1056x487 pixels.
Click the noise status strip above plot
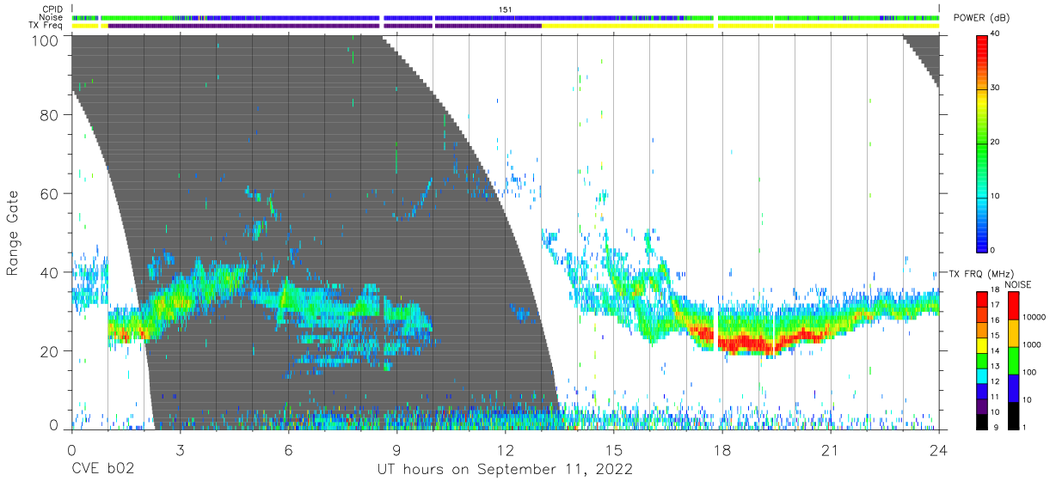pyautogui.click(x=506, y=17)
